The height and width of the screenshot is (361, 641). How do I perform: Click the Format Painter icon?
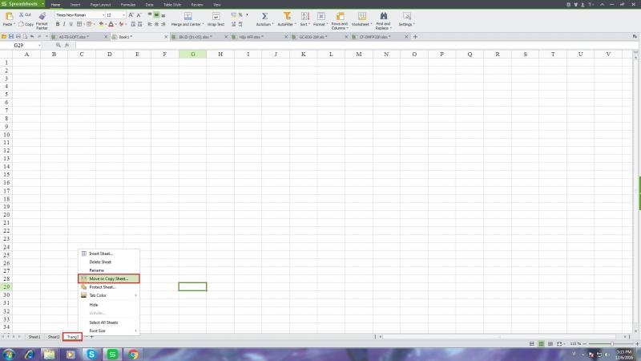(42, 16)
